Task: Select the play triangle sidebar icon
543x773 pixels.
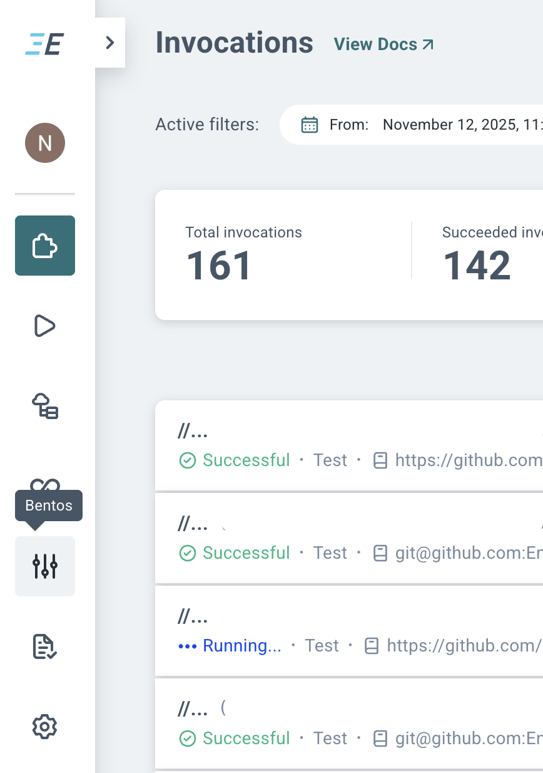Action: 45,326
